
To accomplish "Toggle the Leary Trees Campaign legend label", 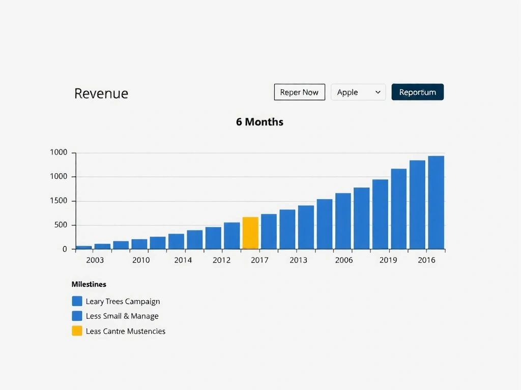I will click(x=123, y=301).
